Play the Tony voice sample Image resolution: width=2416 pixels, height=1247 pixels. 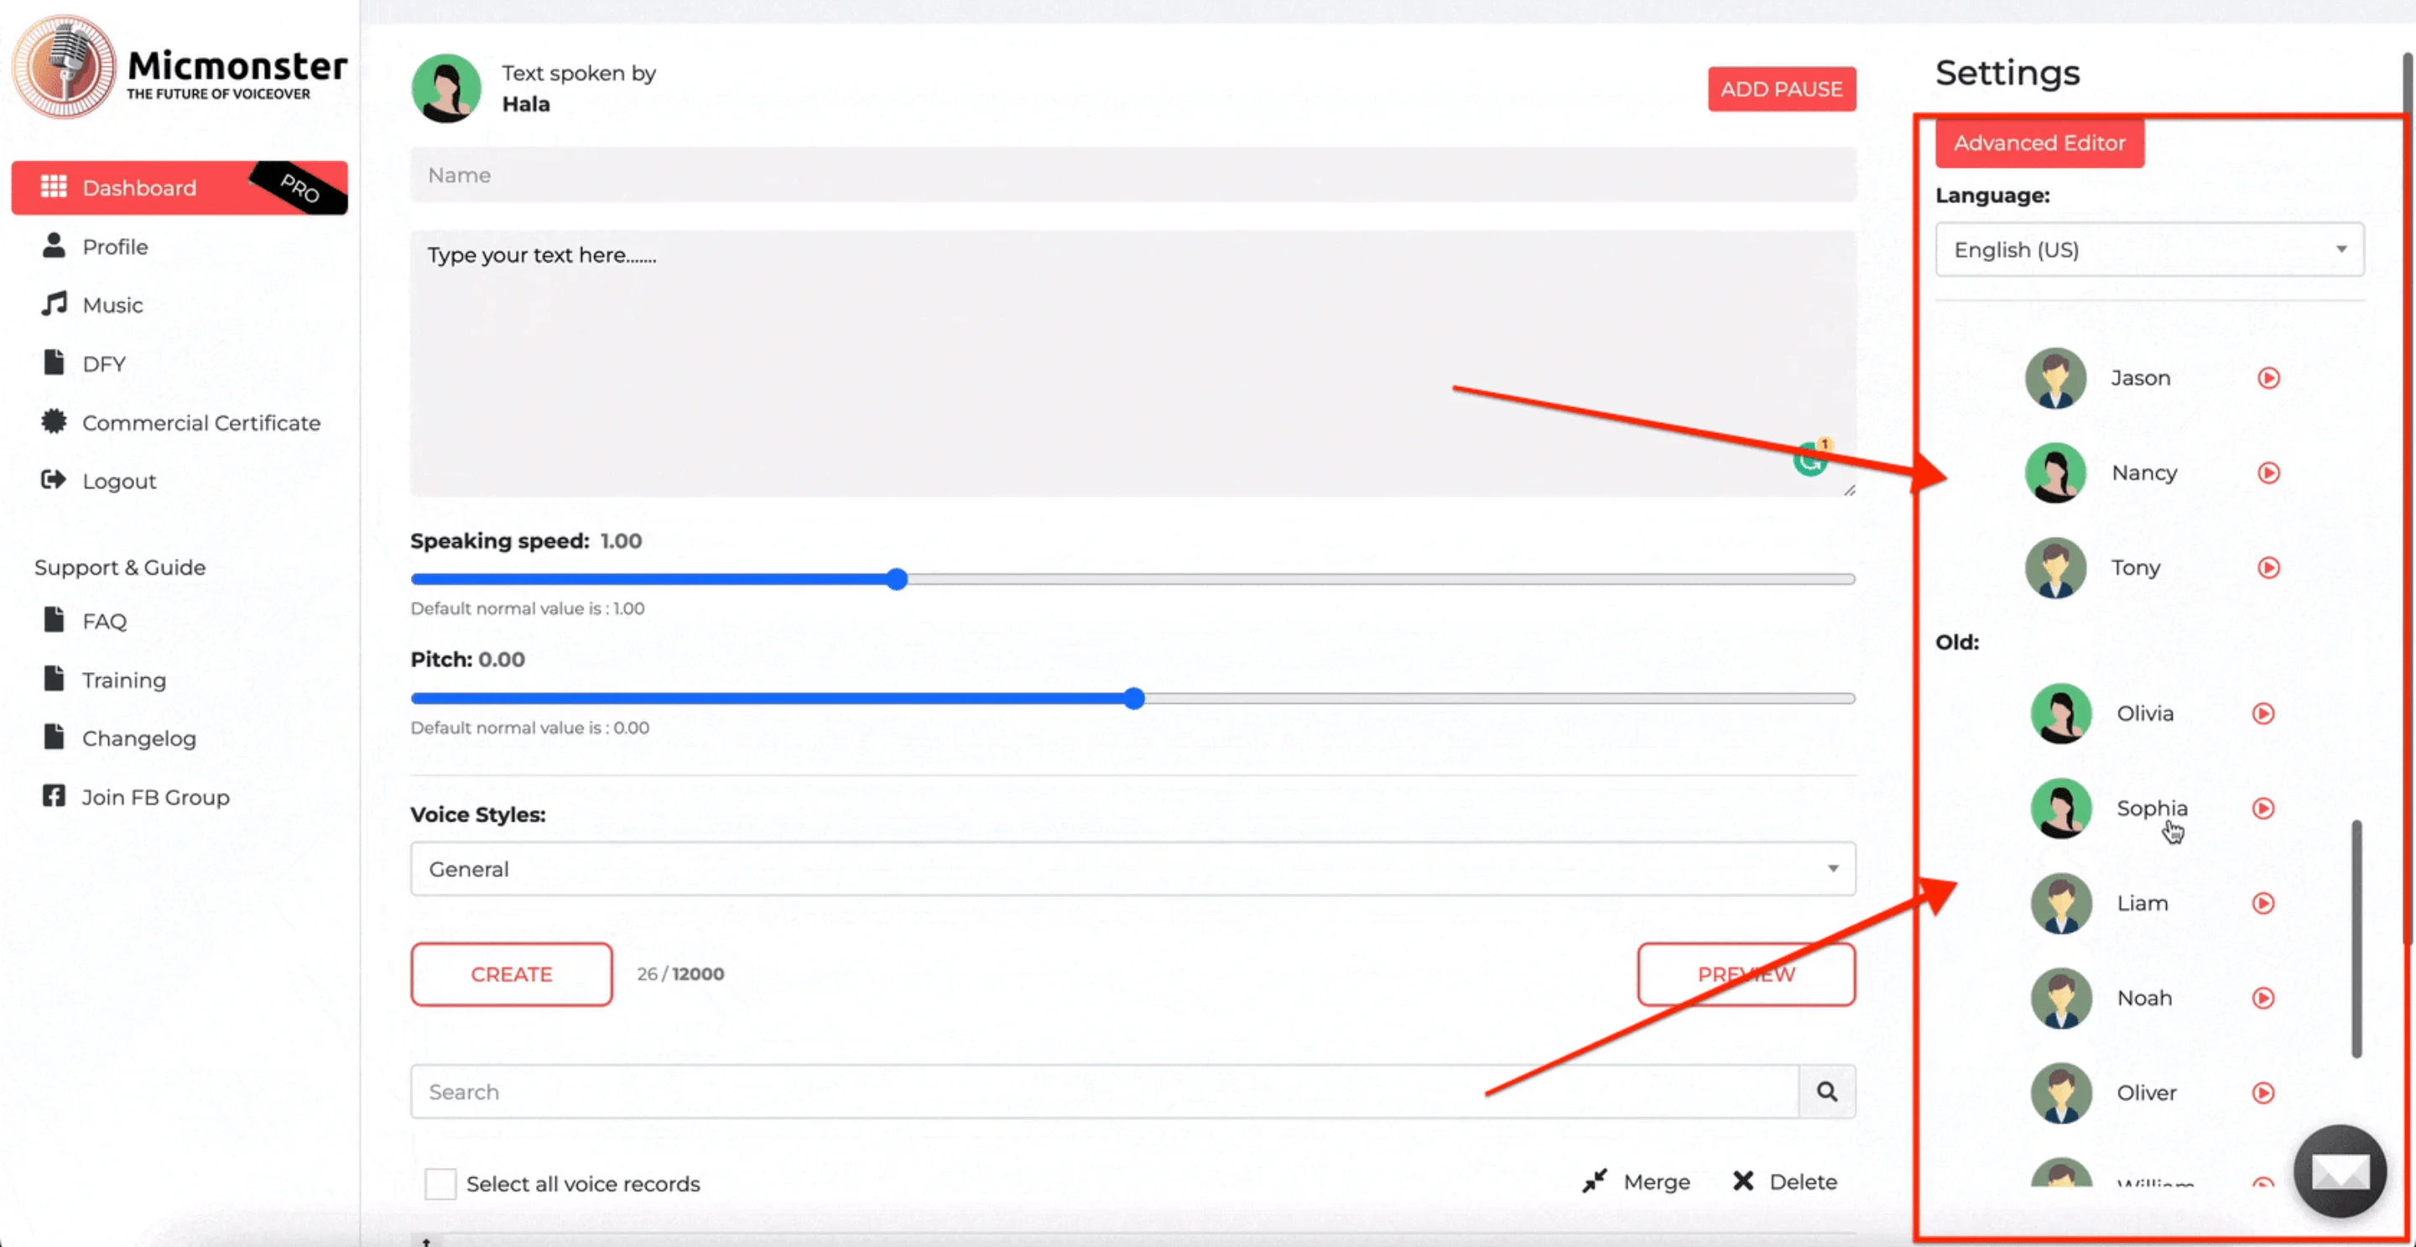(2268, 567)
